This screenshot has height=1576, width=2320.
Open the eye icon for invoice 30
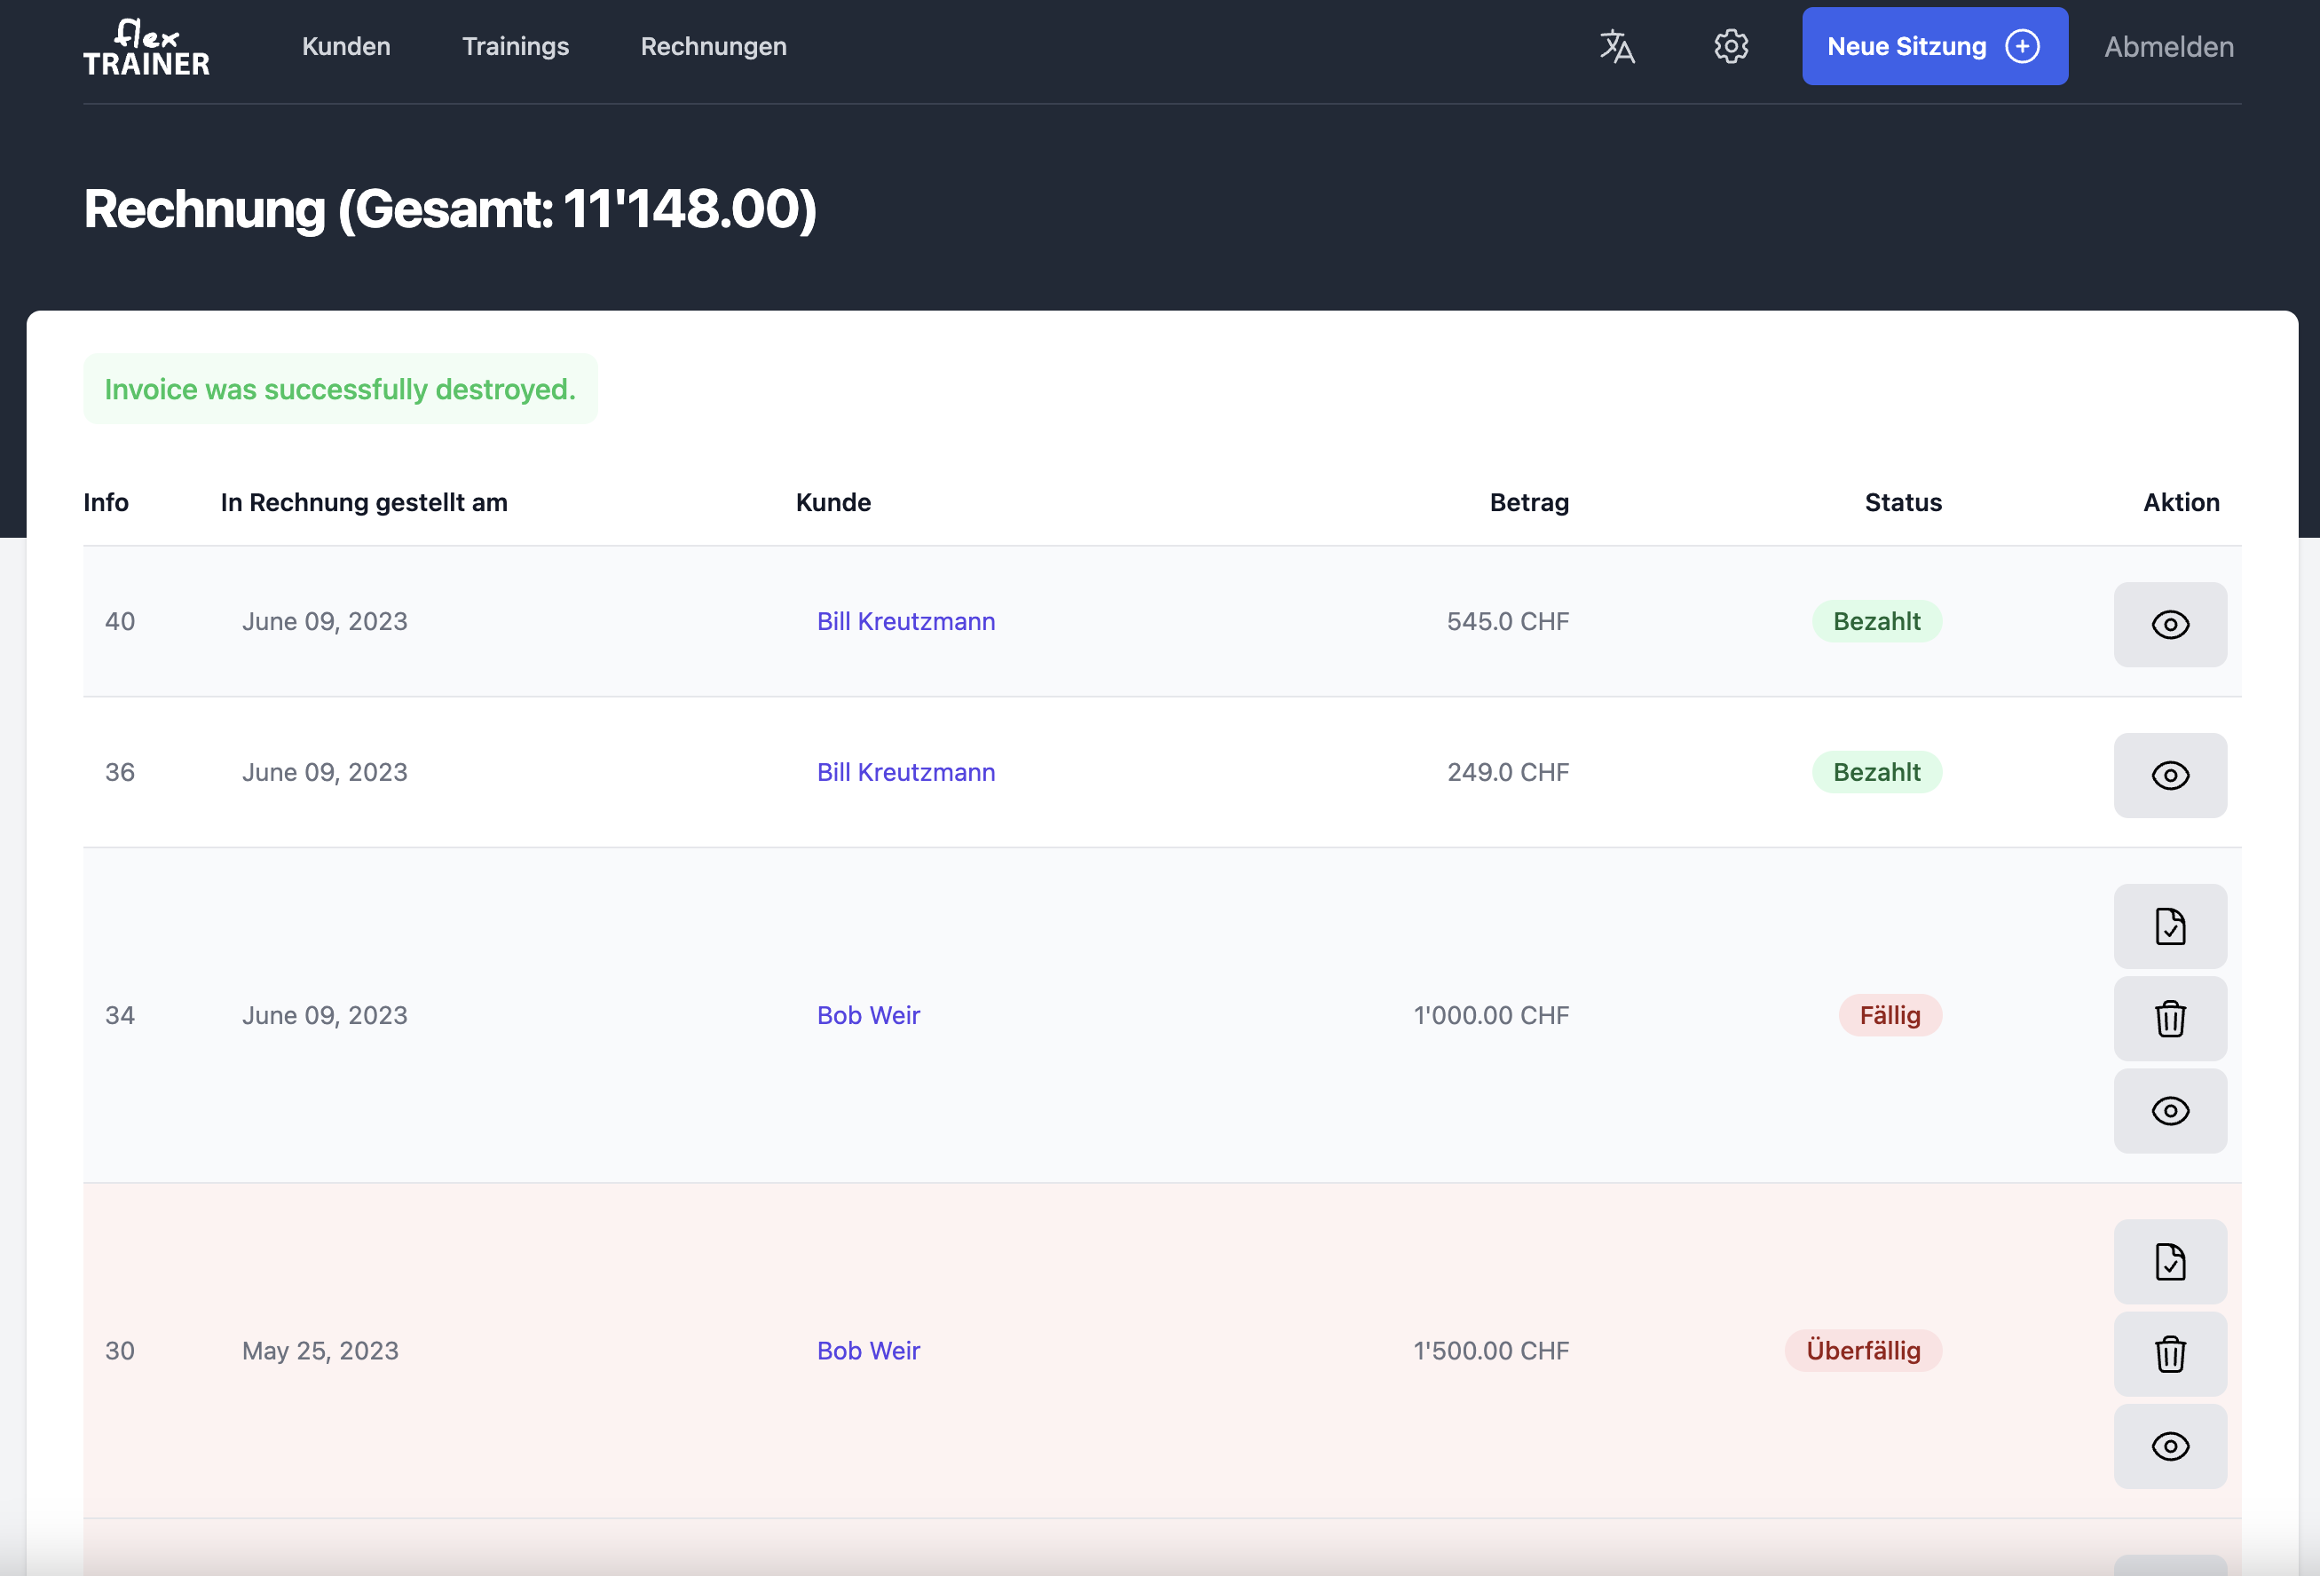[2169, 1446]
